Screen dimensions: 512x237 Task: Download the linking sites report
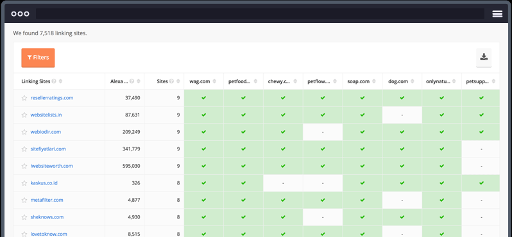pos(484,58)
